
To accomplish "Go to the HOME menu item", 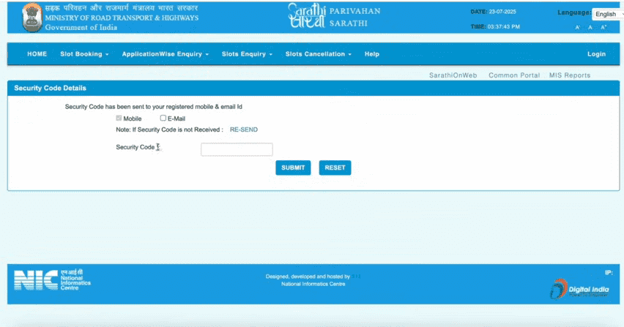I will tap(37, 54).
